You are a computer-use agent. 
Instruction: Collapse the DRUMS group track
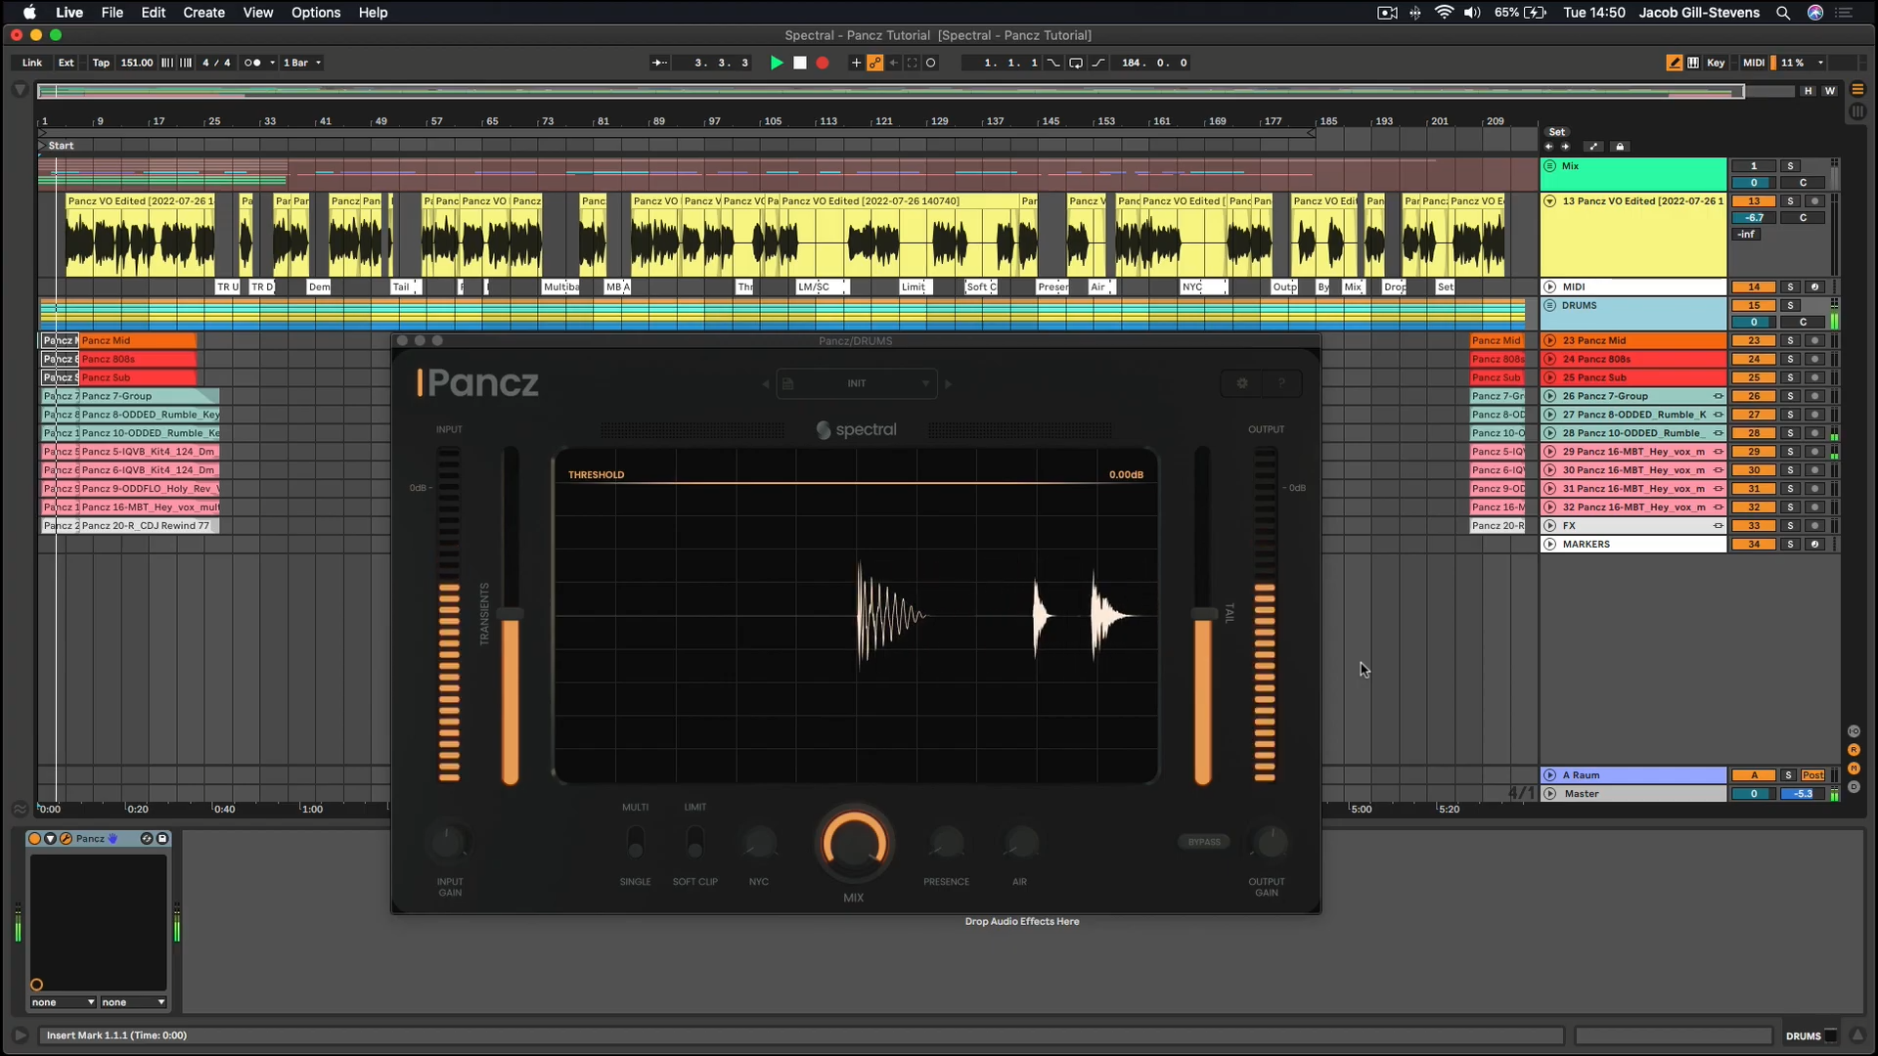(x=1549, y=306)
